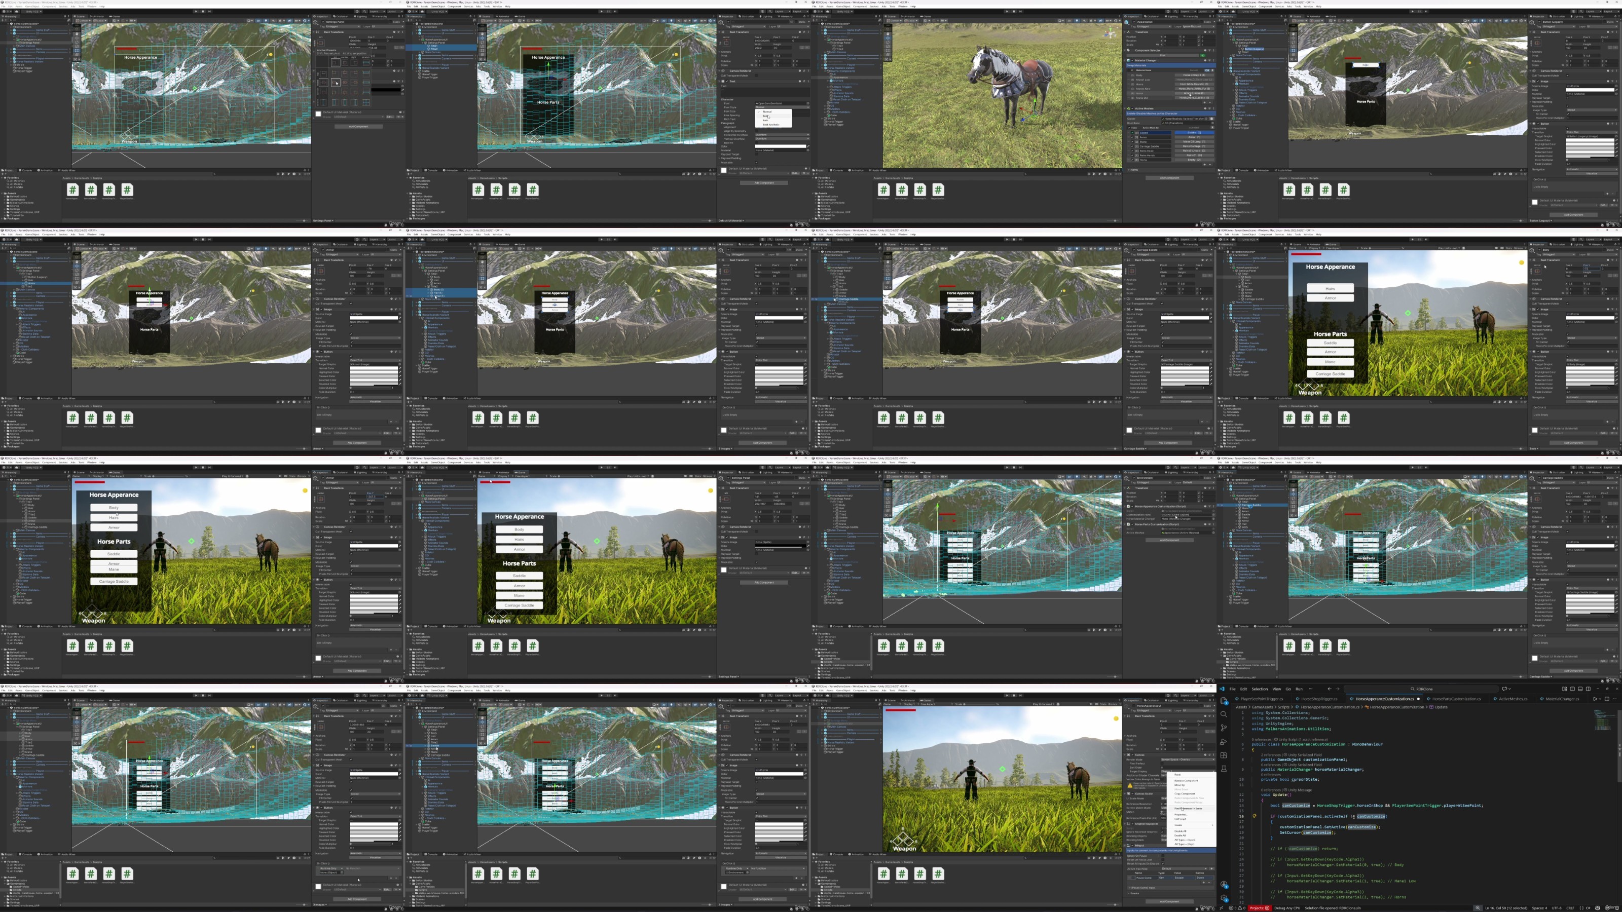Open the VS Code Explorer sidebar icon

1224,701
